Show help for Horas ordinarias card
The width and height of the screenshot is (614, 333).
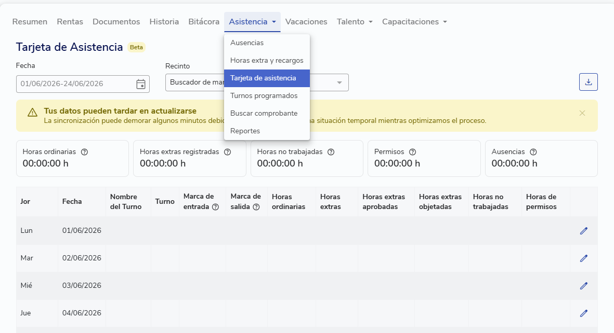pos(84,152)
